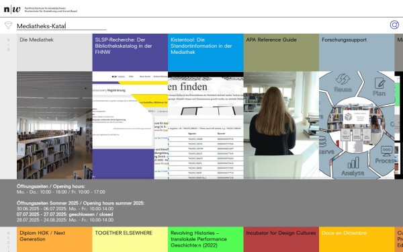Open the Doce en Diciembre tile
Screen dimensions: 403x252
357,239
